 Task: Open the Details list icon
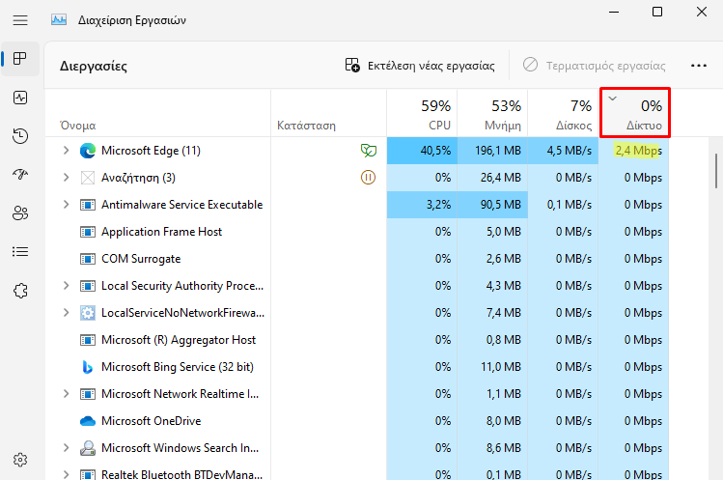point(20,251)
